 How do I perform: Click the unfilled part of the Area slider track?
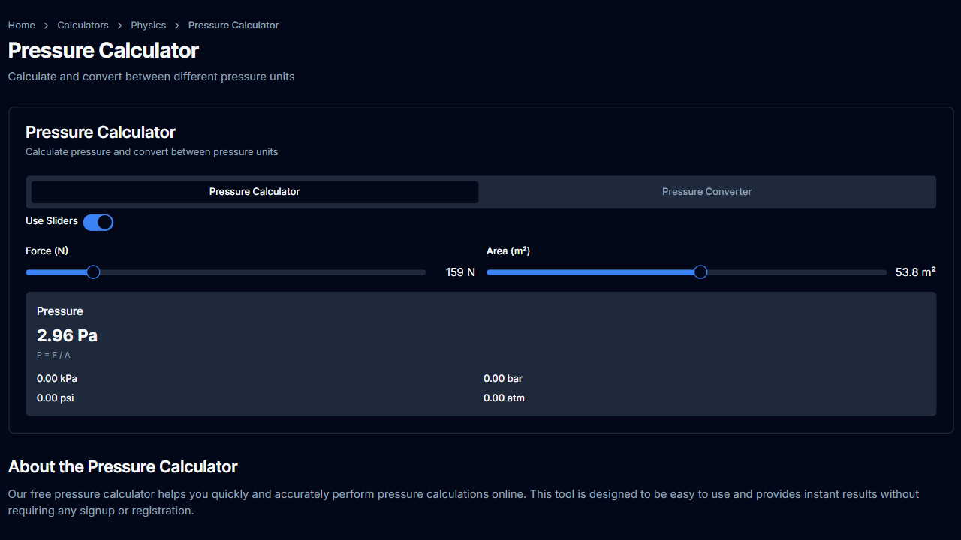point(796,272)
